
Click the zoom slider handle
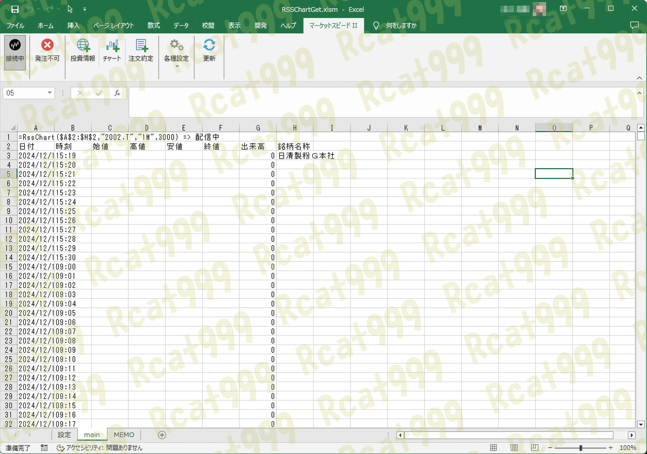click(x=581, y=448)
